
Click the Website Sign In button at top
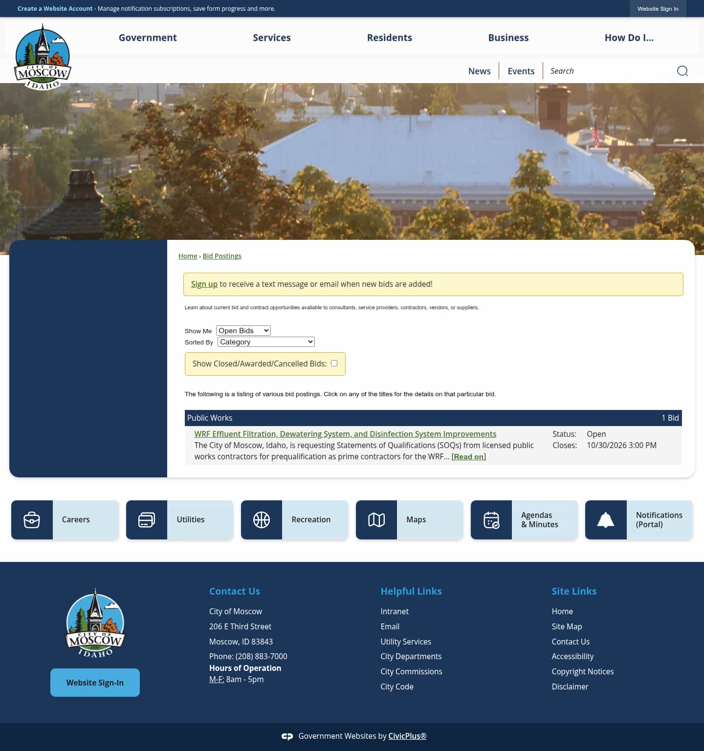tap(658, 9)
